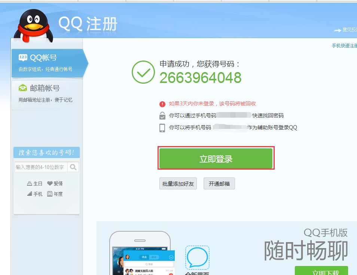Open the 手机快速注册 link
357x275 pixels.
(x=344, y=46)
